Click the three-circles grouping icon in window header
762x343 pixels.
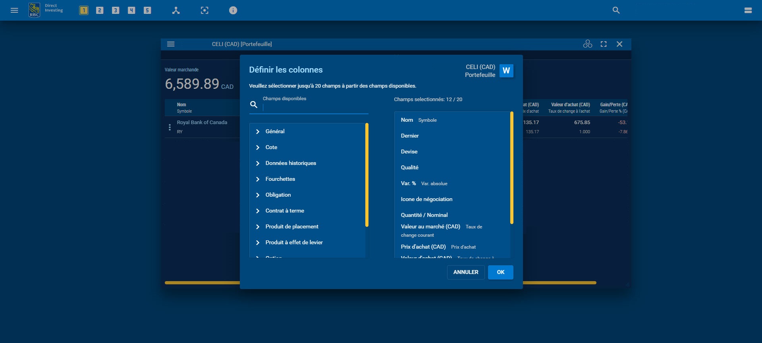click(x=587, y=44)
